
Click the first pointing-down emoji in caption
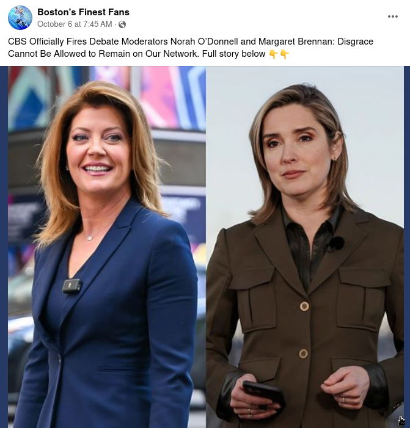[x=273, y=54]
